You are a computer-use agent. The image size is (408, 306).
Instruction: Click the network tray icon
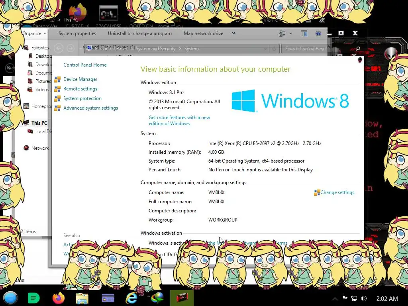pyautogui.click(x=354, y=298)
